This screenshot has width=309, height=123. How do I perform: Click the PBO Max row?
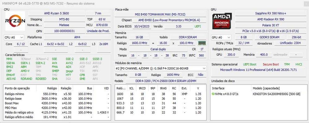coord(57,108)
